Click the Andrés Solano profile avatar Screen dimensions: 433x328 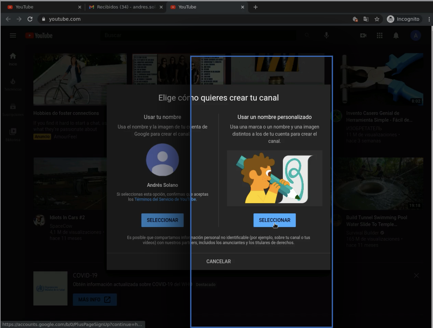[162, 160]
